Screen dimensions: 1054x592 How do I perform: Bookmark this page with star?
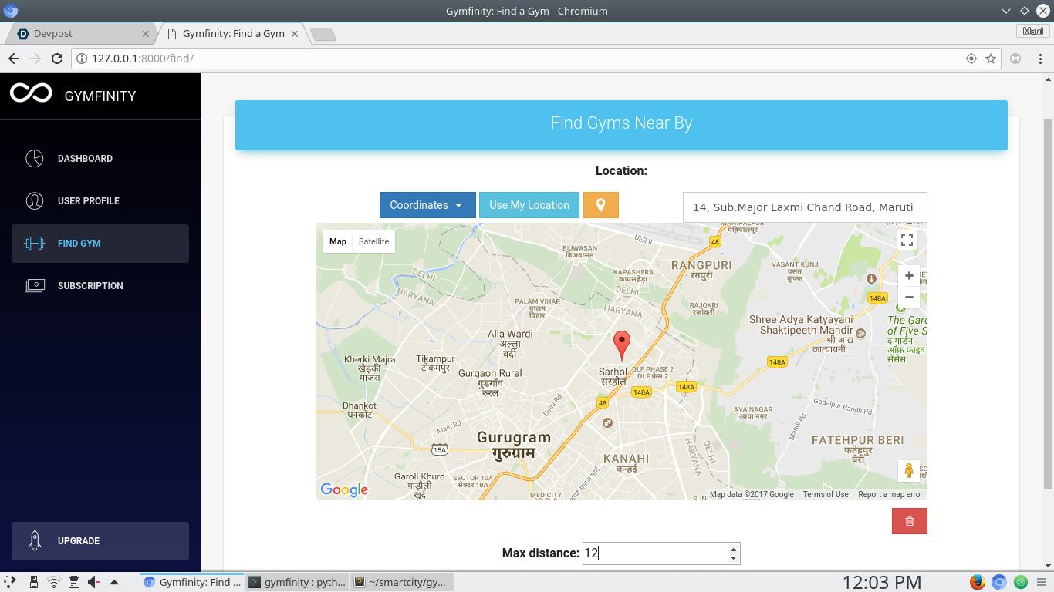[991, 59]
